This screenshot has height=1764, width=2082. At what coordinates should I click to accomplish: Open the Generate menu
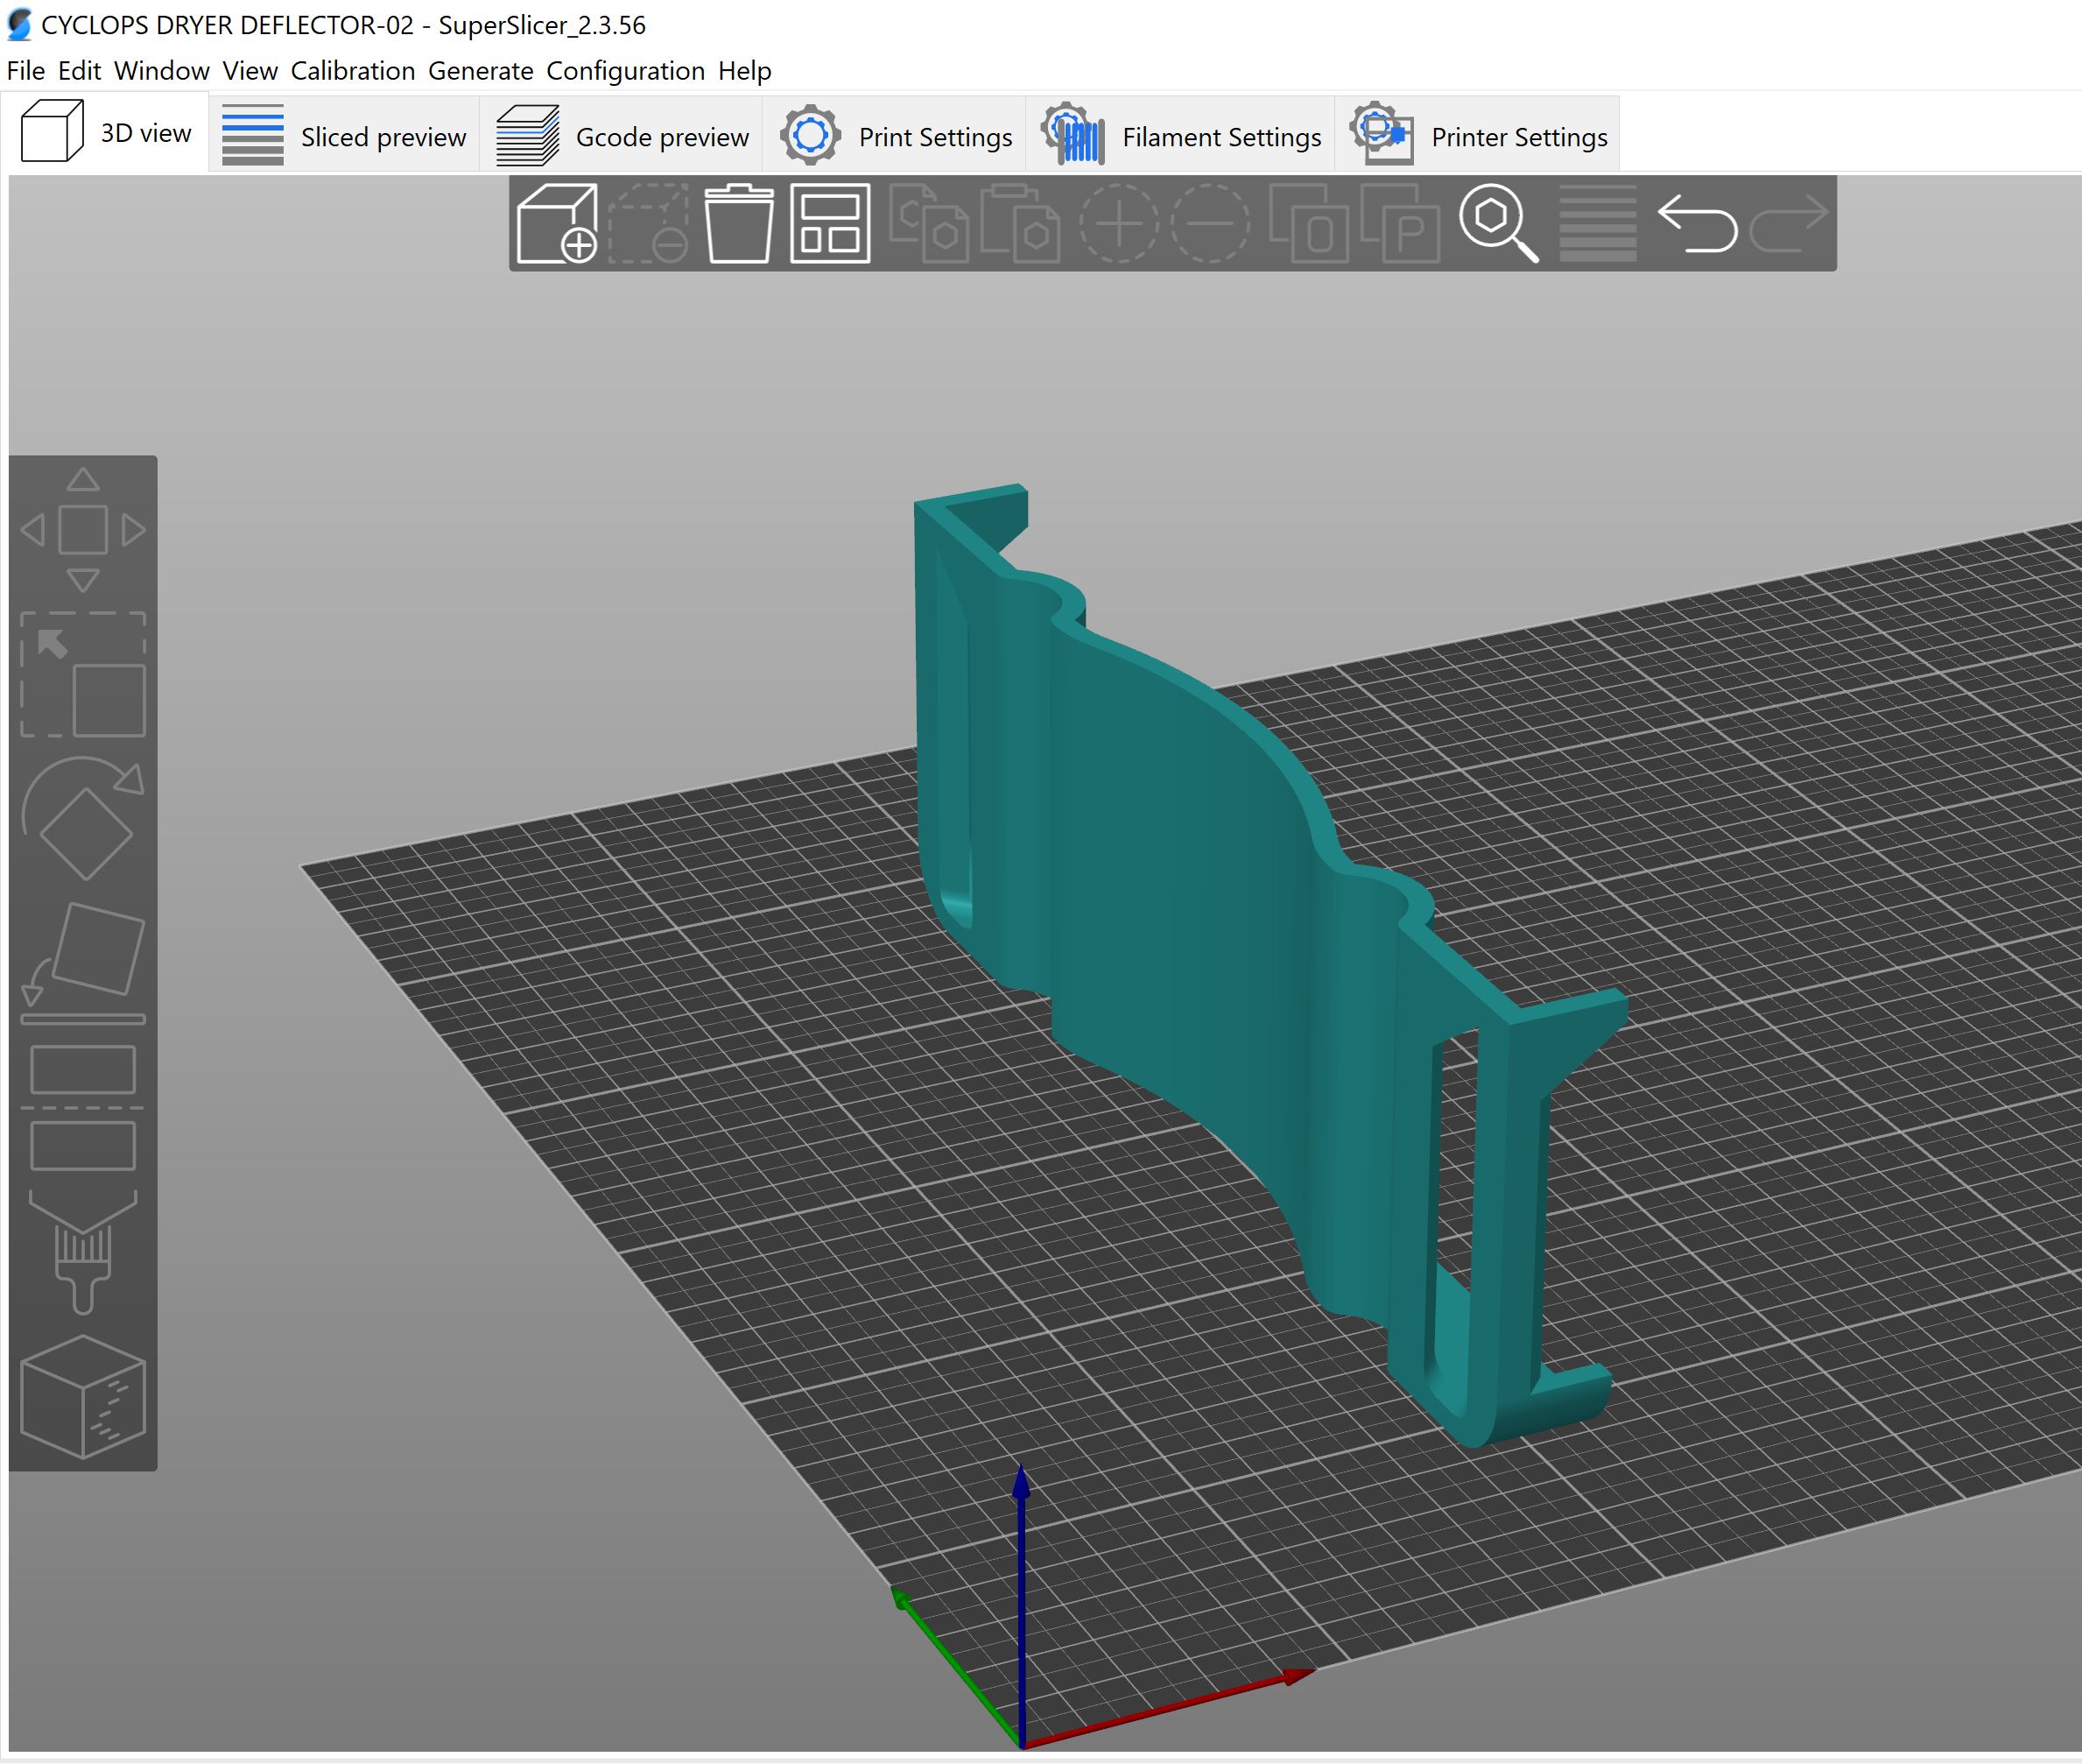(x=481, y=71)
